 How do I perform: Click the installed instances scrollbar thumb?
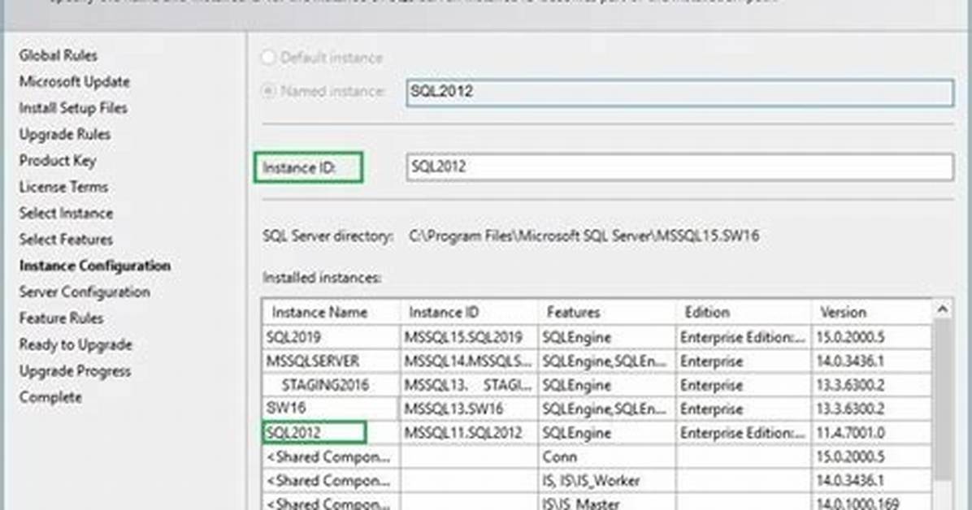(942, 400)
